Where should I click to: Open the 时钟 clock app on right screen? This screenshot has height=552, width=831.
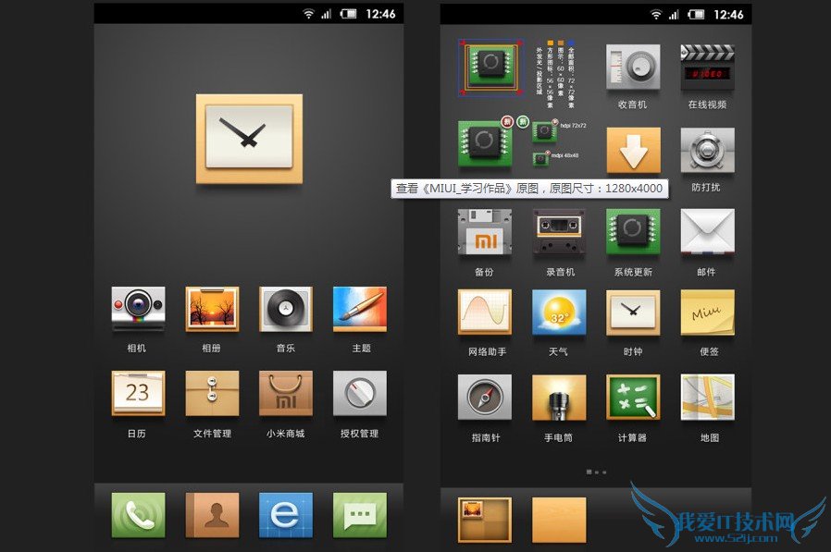tap(633, 312)
